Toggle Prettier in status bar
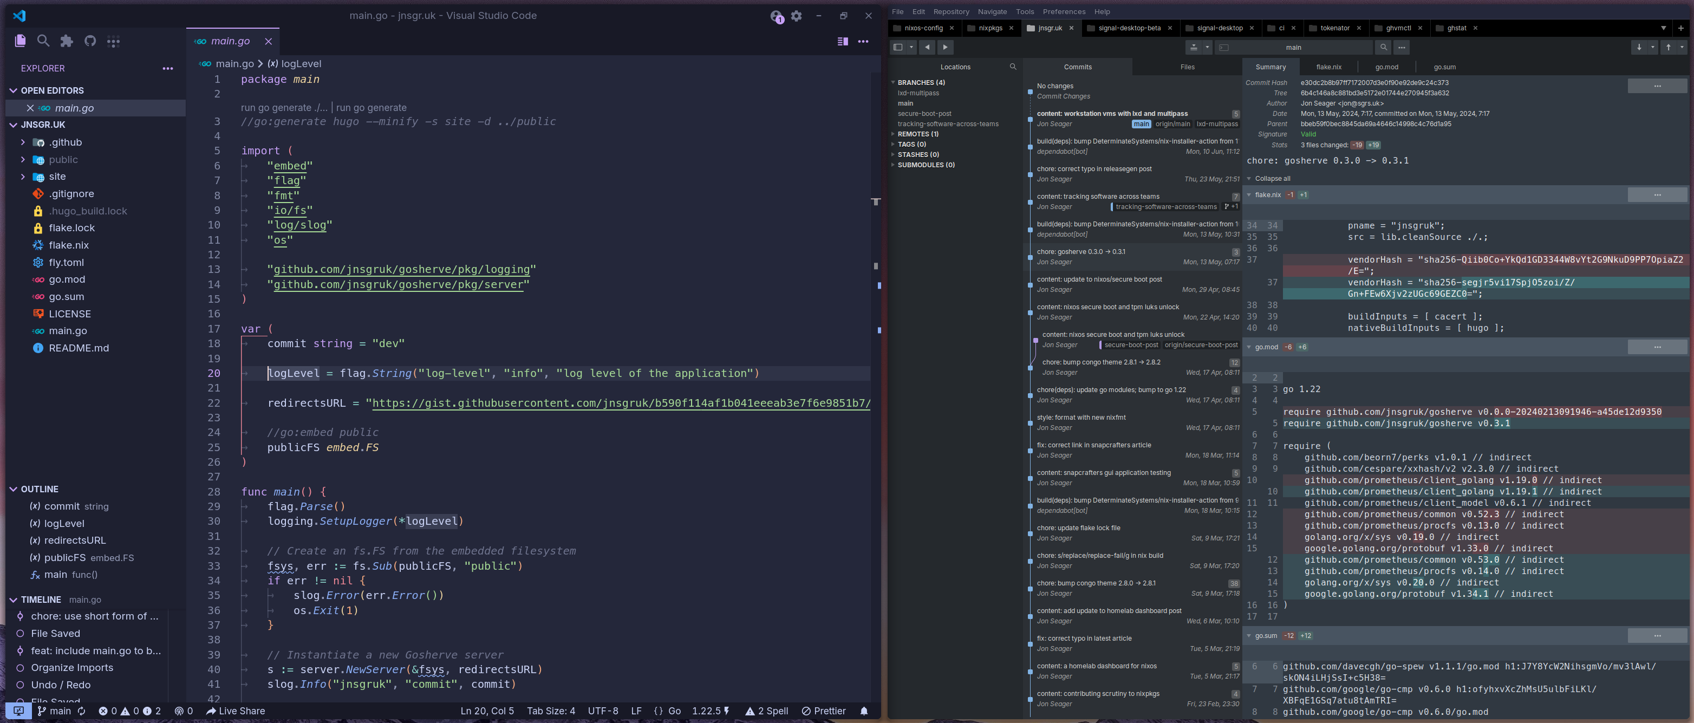1694x723 pixels. coord(824,711)
